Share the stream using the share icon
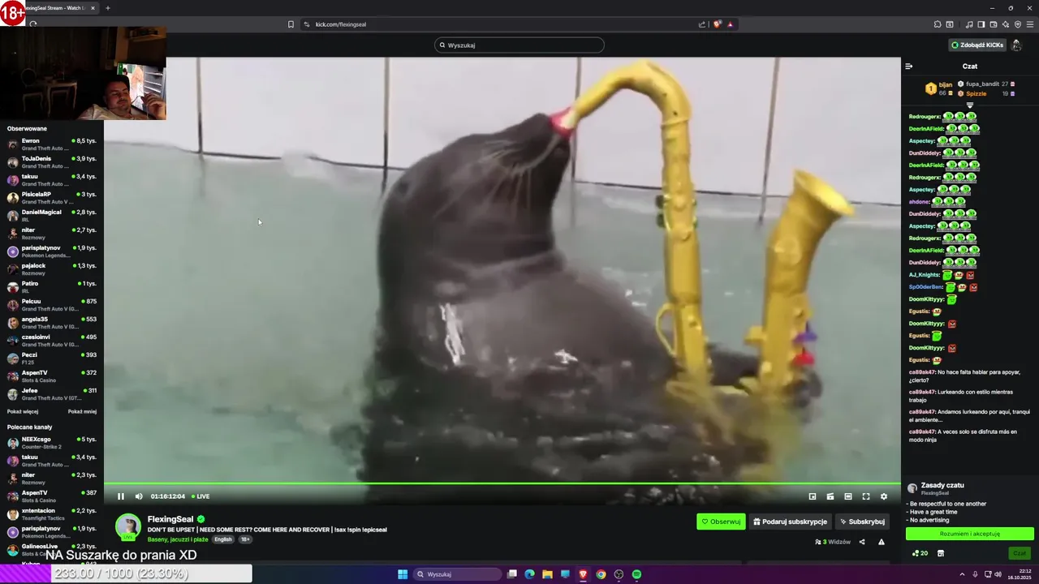 pyautogui.click(x=862, y=542)
